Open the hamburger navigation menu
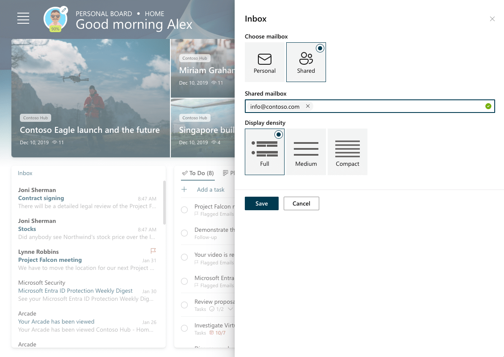Viewport: 504px width, 357px height. pos(23,18)
